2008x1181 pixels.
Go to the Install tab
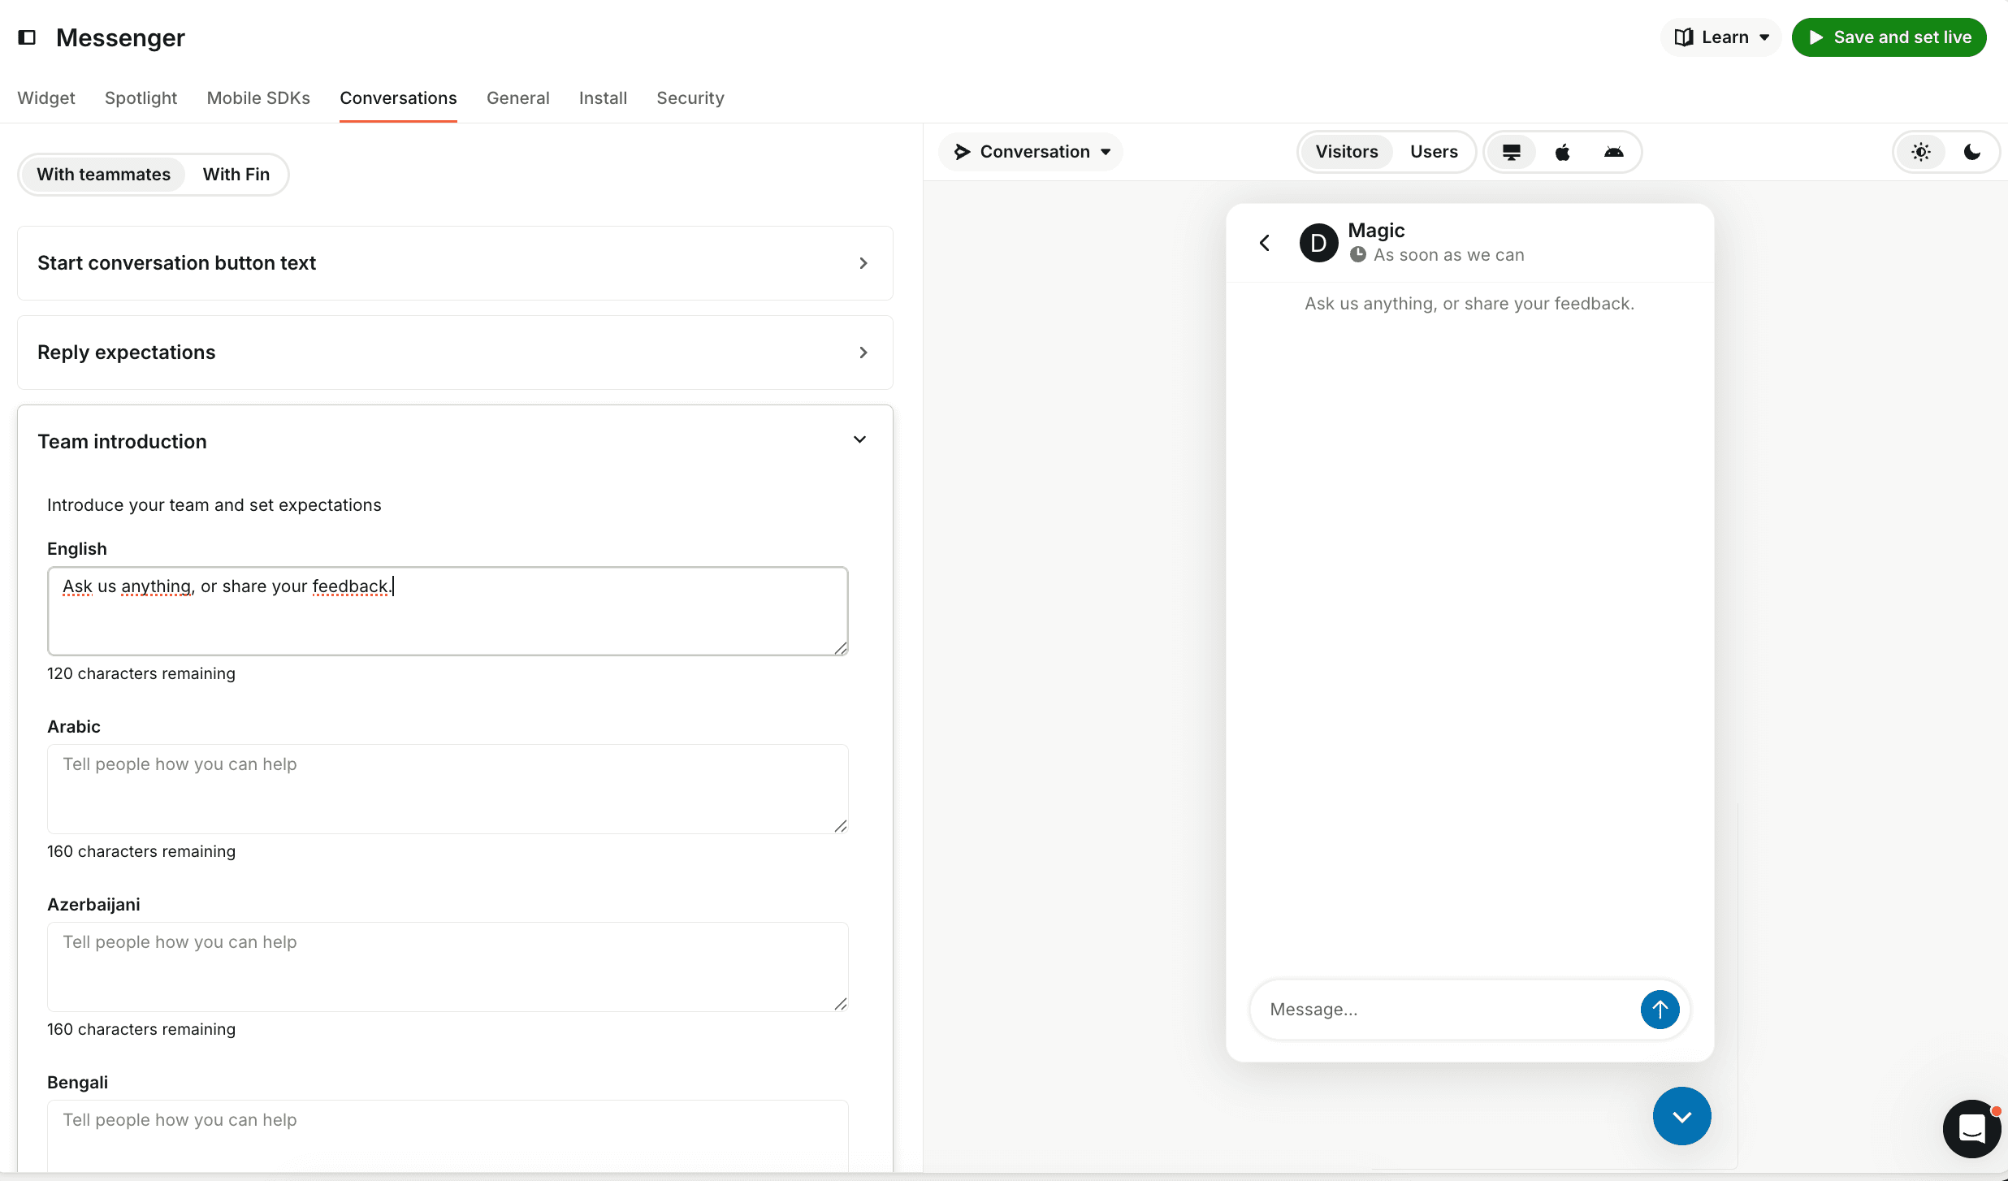coord(603,97)
